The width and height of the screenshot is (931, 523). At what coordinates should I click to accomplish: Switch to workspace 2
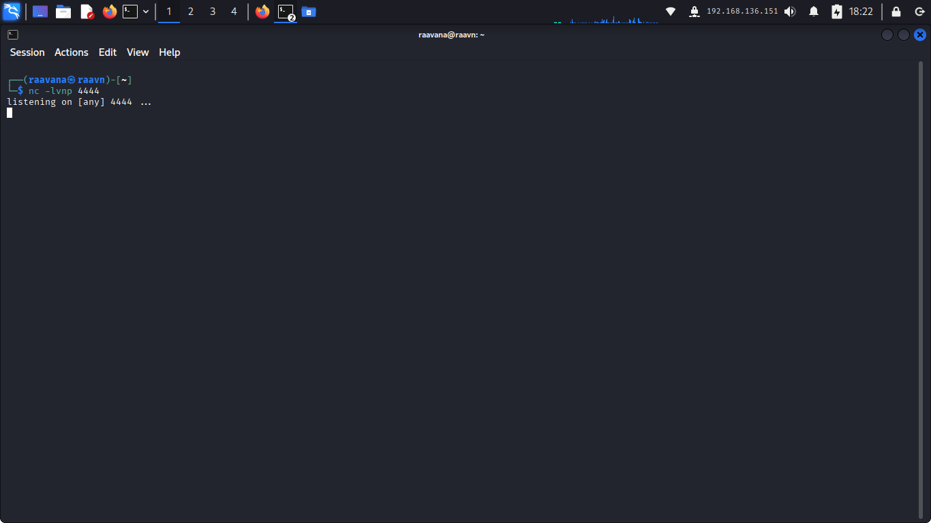pos(191,12)
